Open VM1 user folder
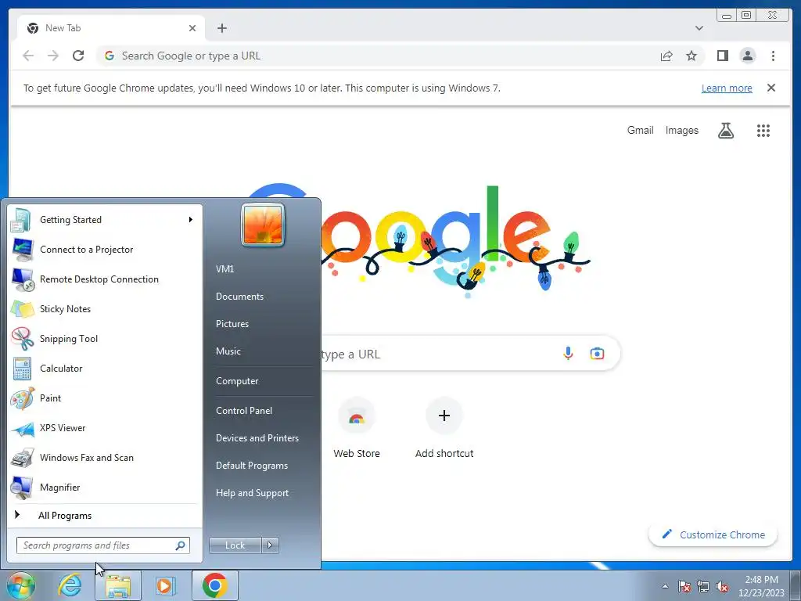Viewport: 801px width, 601px height. [x=224, y=269]
